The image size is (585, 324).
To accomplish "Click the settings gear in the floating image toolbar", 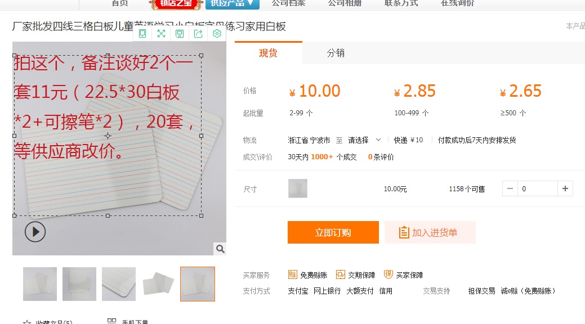I will tap(217, 34).
